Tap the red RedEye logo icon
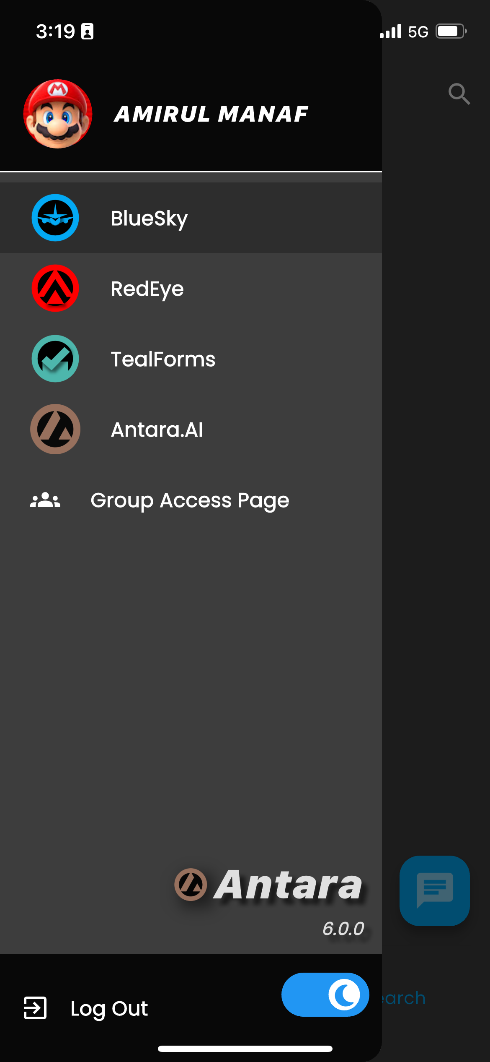 (x=55, y=288)
